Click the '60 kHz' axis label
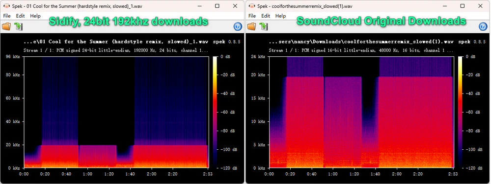The width and height of the screenshot is (491, 184). point(13,98)
